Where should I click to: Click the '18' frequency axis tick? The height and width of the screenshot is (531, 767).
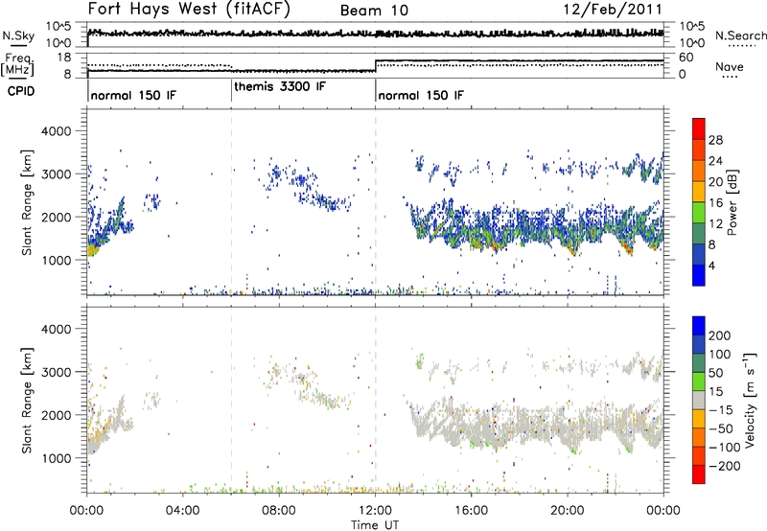(x=64, y=58)
